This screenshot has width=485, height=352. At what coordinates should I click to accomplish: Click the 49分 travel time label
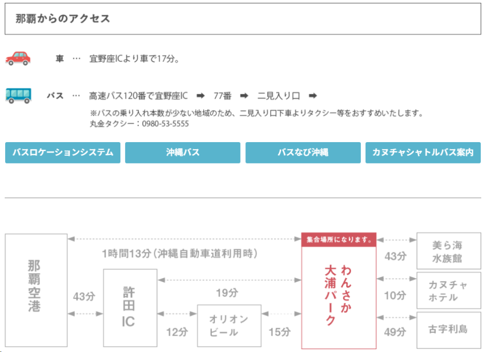pos(395,332)
